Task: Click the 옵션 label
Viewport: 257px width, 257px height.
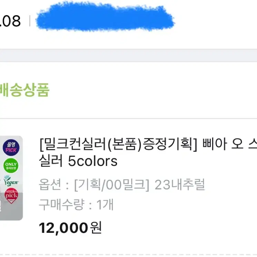Action: click(51, 185)
